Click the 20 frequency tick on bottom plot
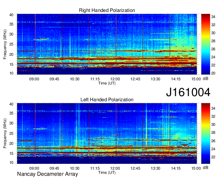The width and height of the screenshot is (219, 178). [12, 143]
